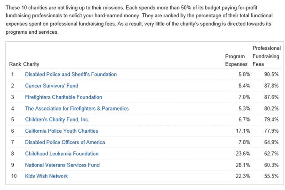Image resolution: width=285 pixels, height=190 pixels.
Task: Open The Association for Firefighters & Paramedics
Action: click(x=77, y=108)
